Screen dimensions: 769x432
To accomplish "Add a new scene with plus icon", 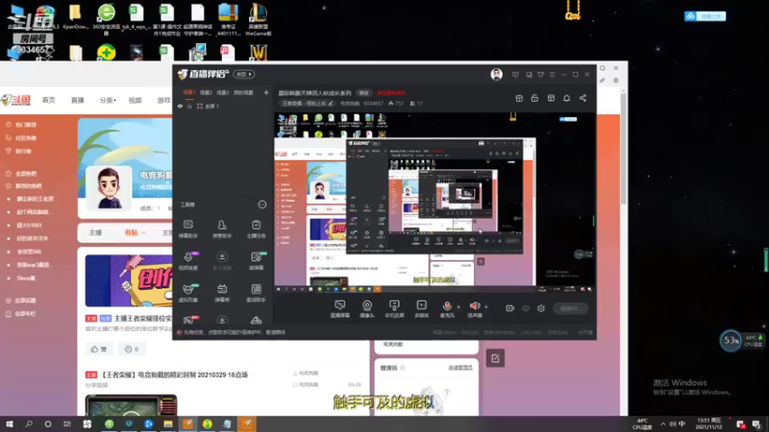I will 266,92.
